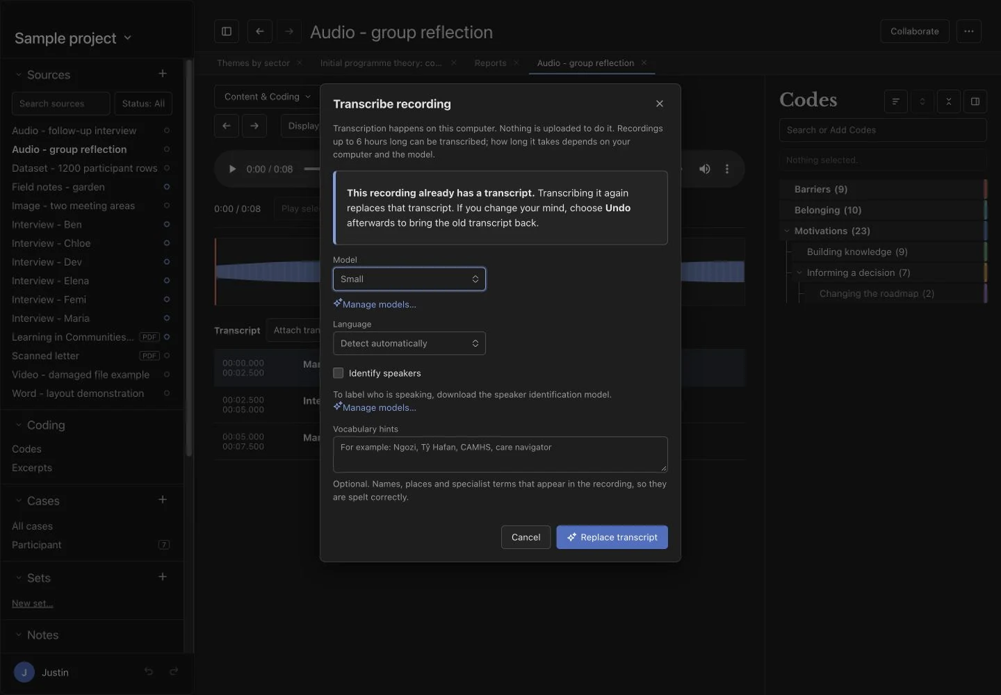The height and width of the screenshot is (695, 1001).
Task: Toggle status circle for Scanned letter
Action: 167,356
